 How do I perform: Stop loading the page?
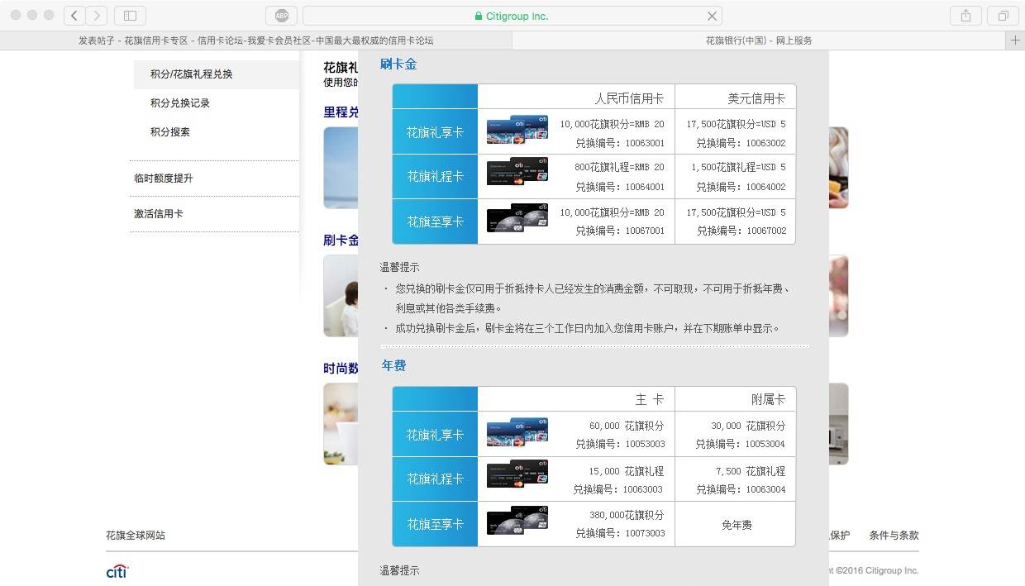(712, 16)
